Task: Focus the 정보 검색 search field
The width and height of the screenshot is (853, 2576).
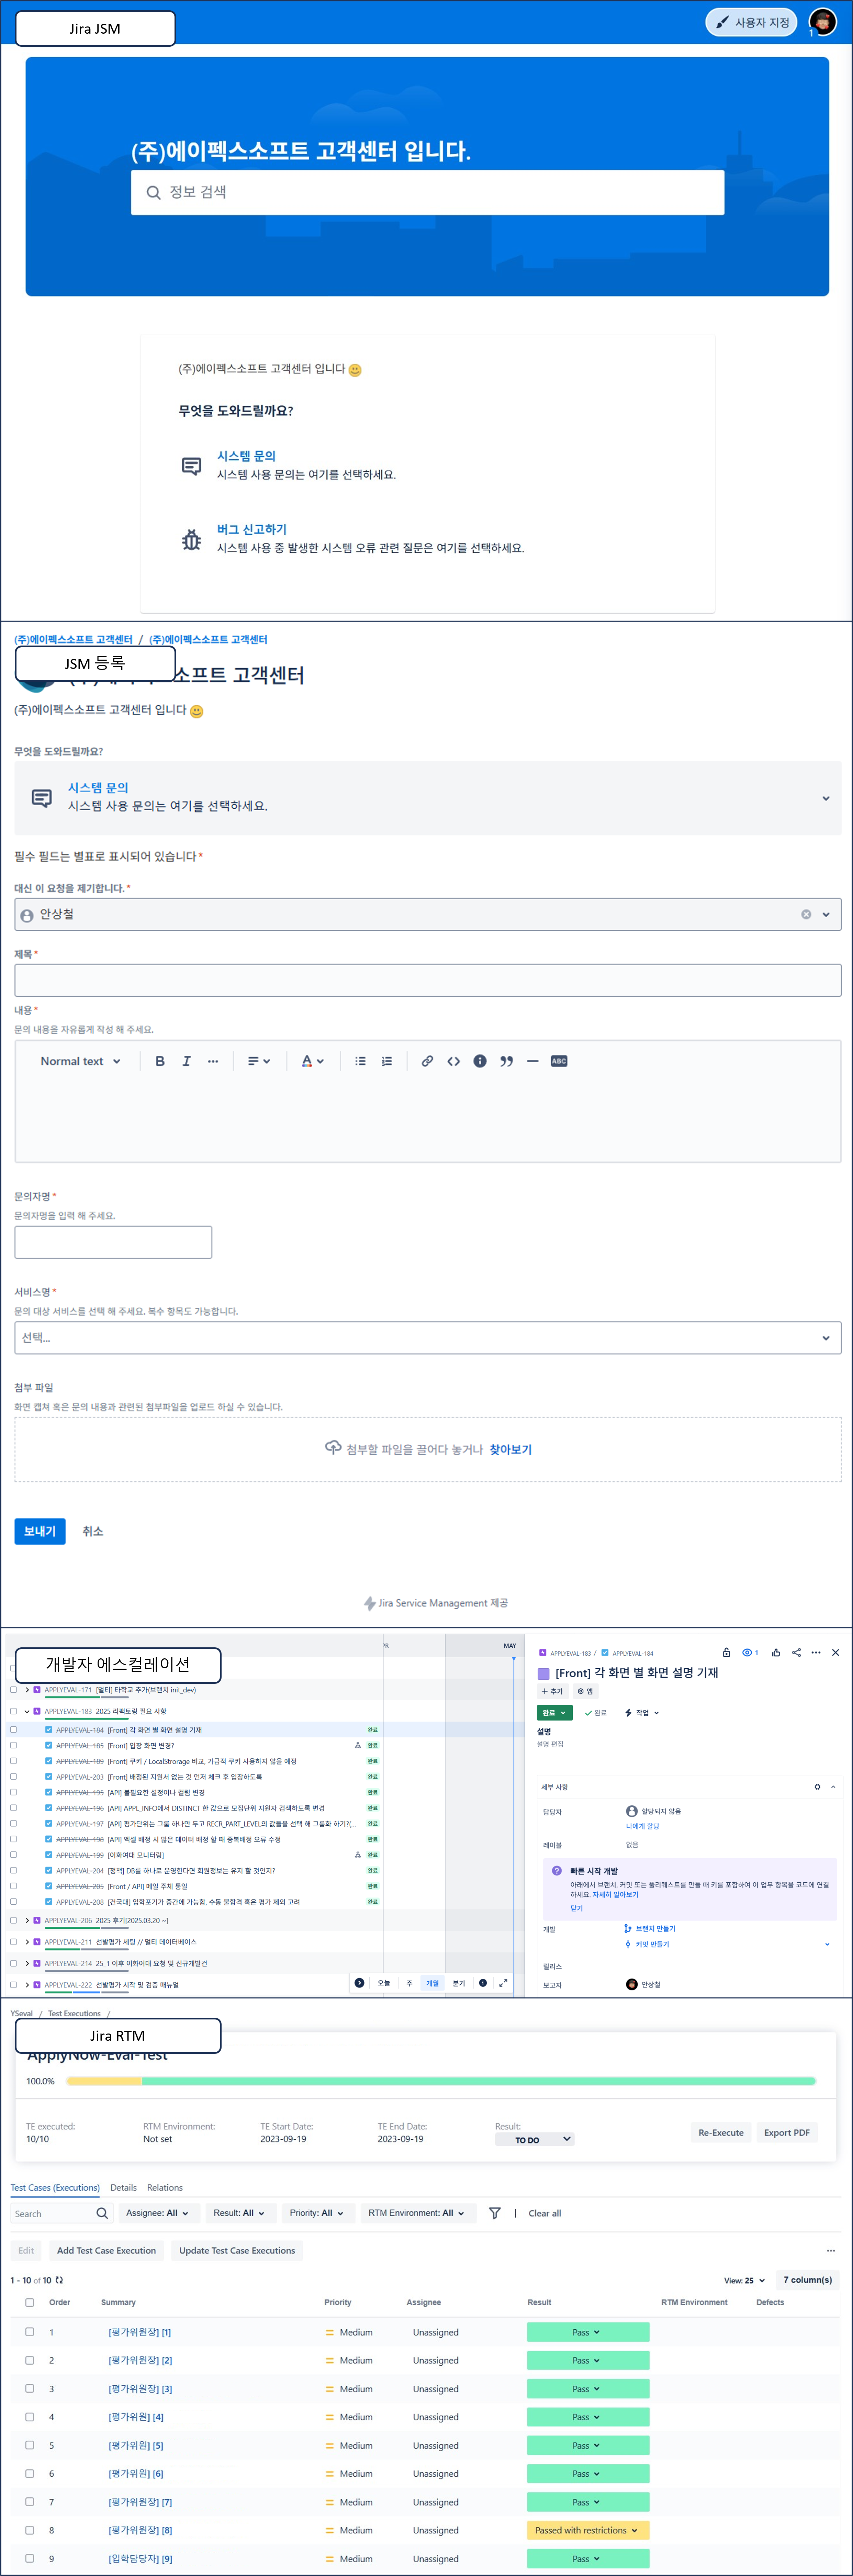Action: click(x=427, y=192)
